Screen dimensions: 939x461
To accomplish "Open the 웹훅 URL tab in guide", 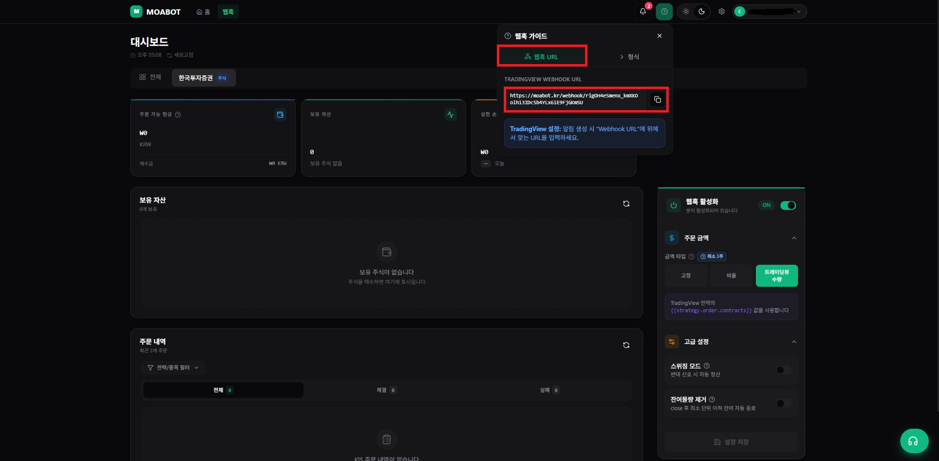I will pyautogui.click(x=542, y=56).
